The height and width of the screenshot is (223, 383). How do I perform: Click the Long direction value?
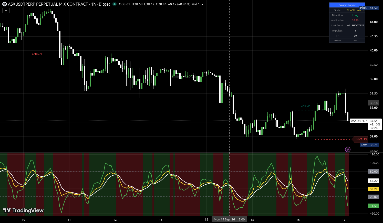point(355,15)
